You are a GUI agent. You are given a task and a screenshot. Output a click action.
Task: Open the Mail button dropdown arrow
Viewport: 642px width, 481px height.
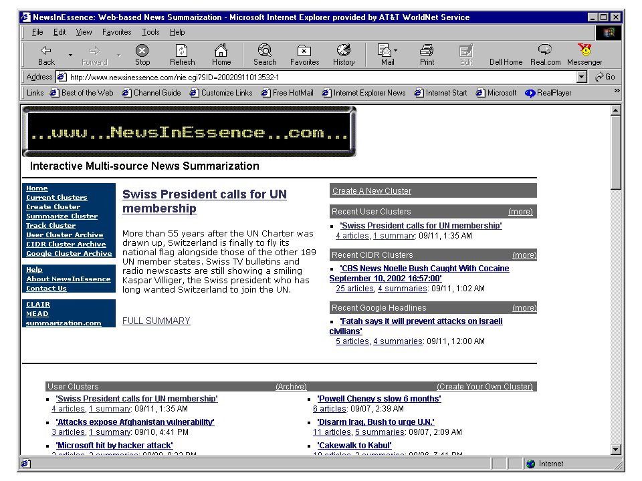395,50
